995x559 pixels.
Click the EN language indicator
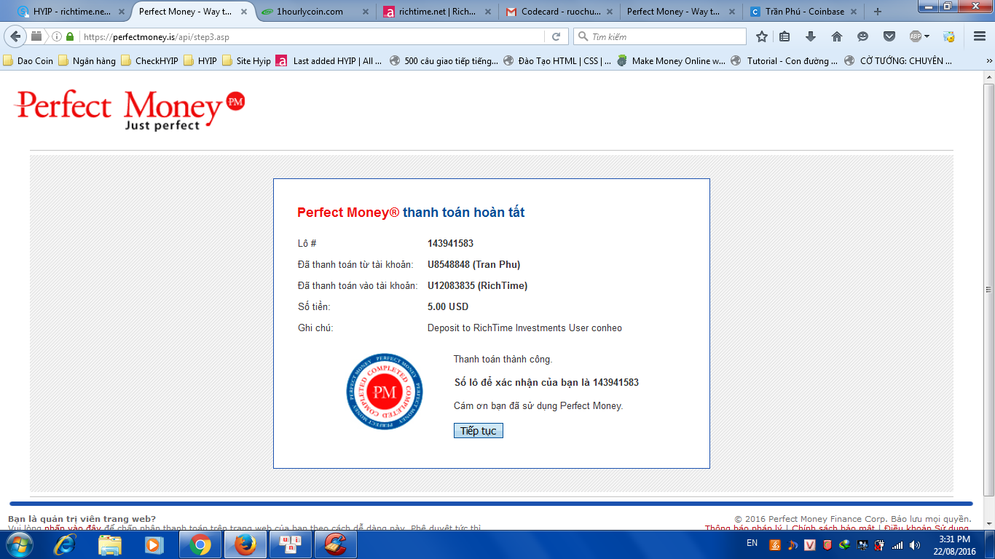click(752, 544)
